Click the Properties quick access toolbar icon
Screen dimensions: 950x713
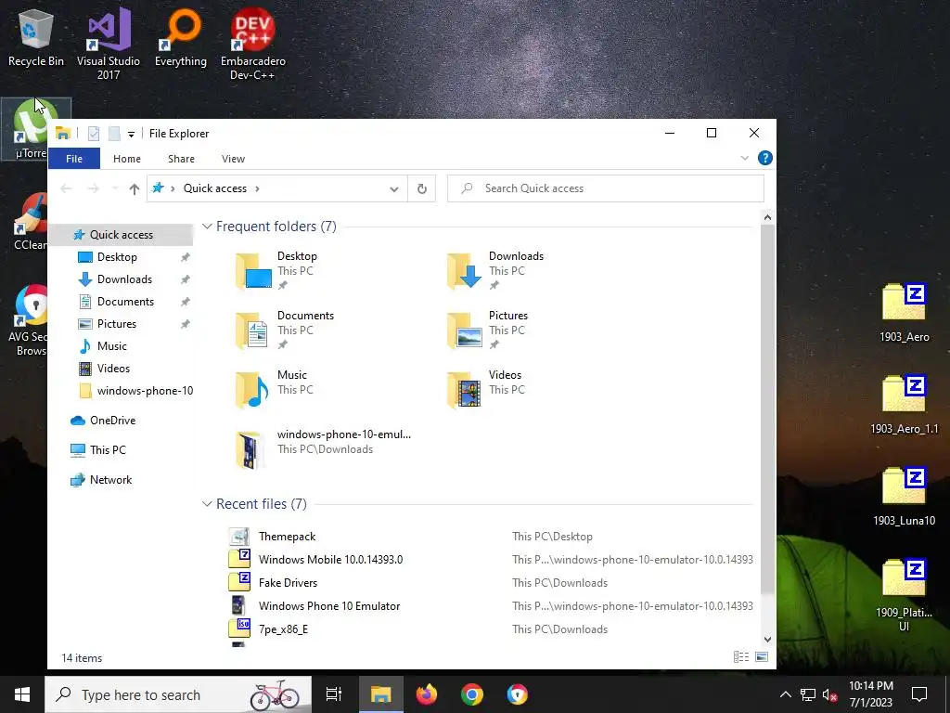point(94,134)
